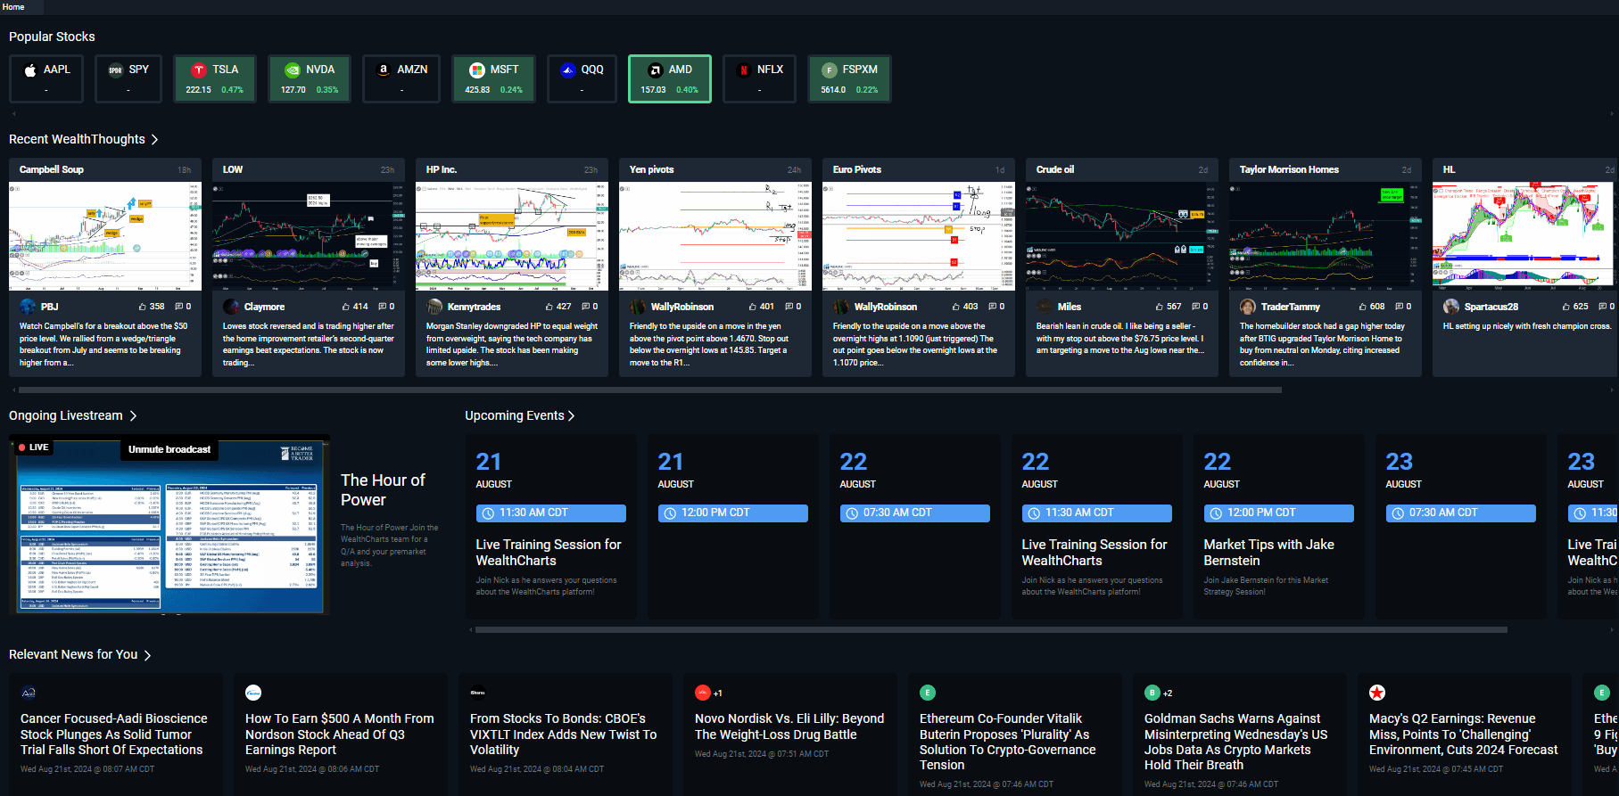Open the HP Inc. chart thumbnail
This screenshot has width=1619, height=796.
pos(512,236)
